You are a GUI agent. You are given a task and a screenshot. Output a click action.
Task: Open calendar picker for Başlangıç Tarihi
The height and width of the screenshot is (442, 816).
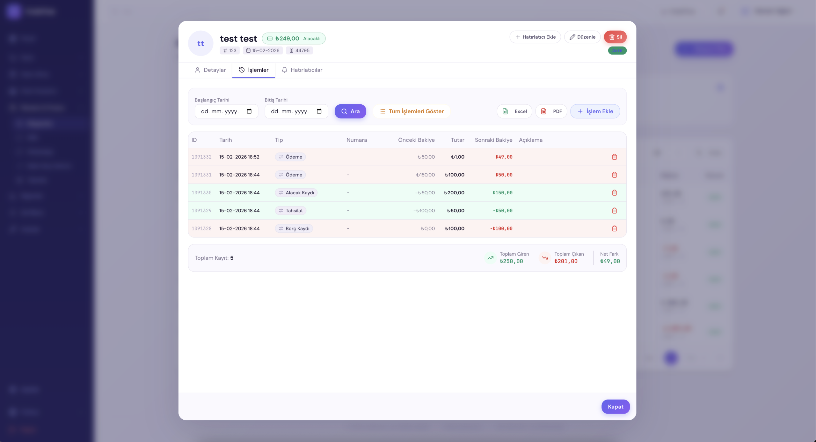(x=249, y=111)
